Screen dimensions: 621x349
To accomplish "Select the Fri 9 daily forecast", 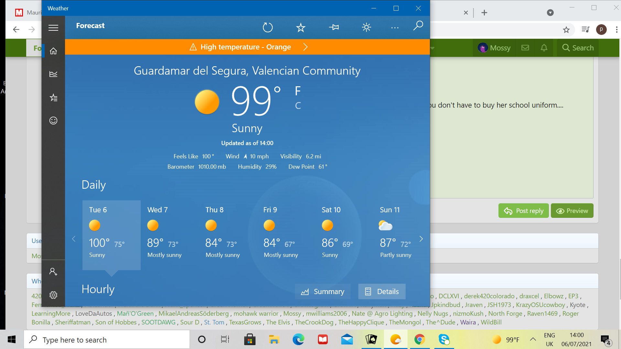I will click(286, 235).
